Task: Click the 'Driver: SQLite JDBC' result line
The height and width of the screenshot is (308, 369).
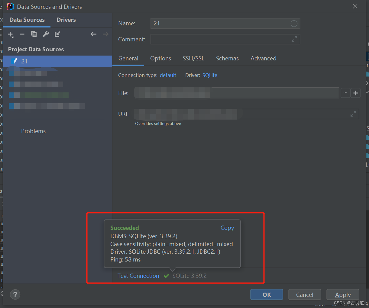Action: (165, 252)
